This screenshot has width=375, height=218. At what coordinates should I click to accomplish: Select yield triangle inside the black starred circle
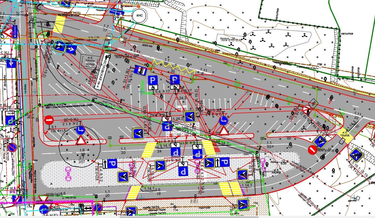(x=81, y=140)
